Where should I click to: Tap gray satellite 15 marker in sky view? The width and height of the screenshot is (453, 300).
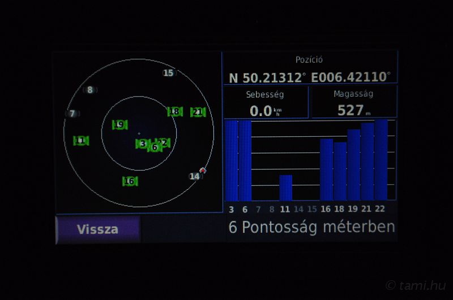click(x=168, y=72)
